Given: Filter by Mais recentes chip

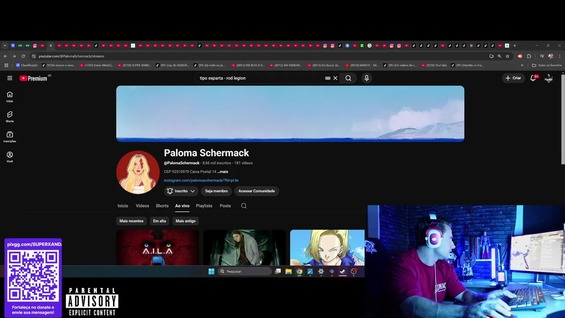Looking at the screenshot, I should pos(132,221).
